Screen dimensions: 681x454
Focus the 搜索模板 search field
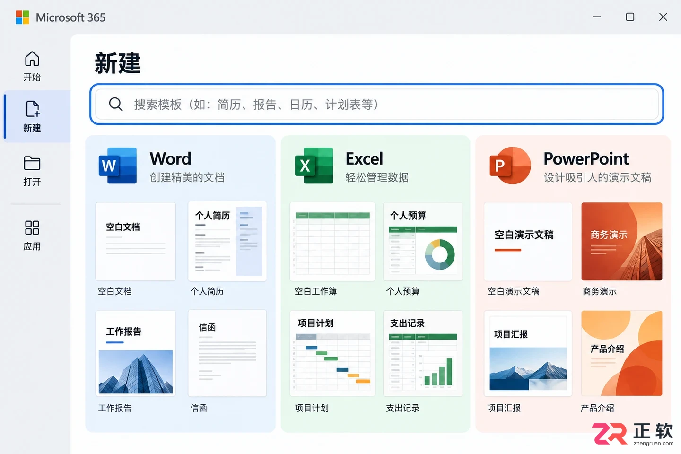pos(377,104)
